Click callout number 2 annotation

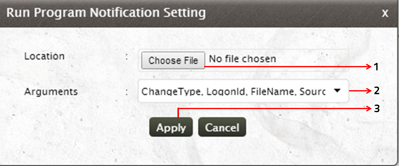[x=377, y=90]
